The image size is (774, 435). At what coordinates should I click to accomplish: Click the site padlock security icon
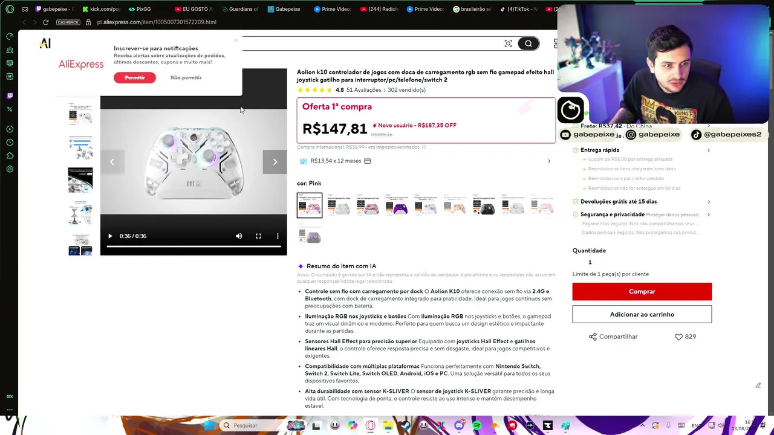click(x=88, y=22)
